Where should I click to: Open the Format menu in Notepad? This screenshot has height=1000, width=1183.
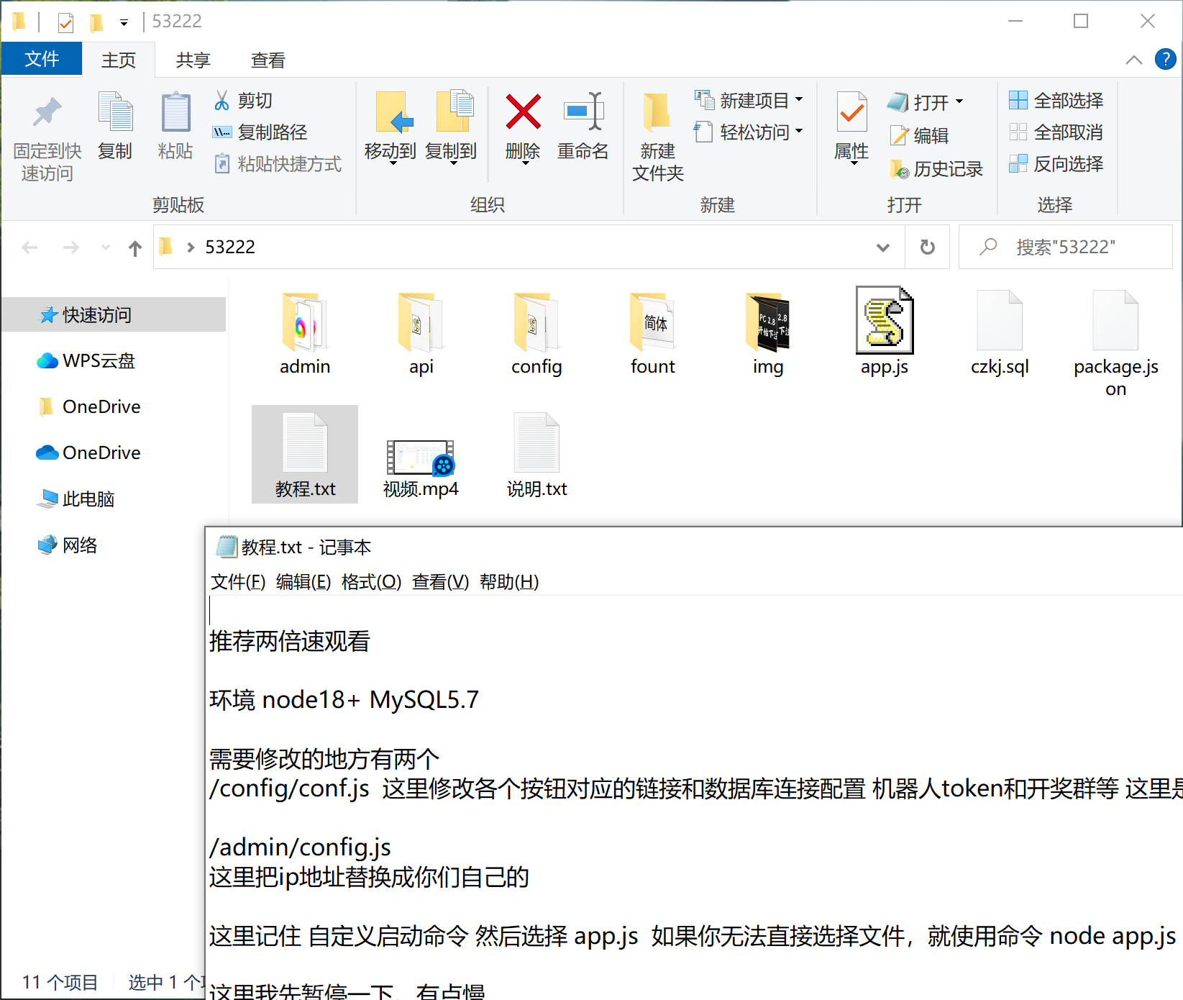click(371, 582)
